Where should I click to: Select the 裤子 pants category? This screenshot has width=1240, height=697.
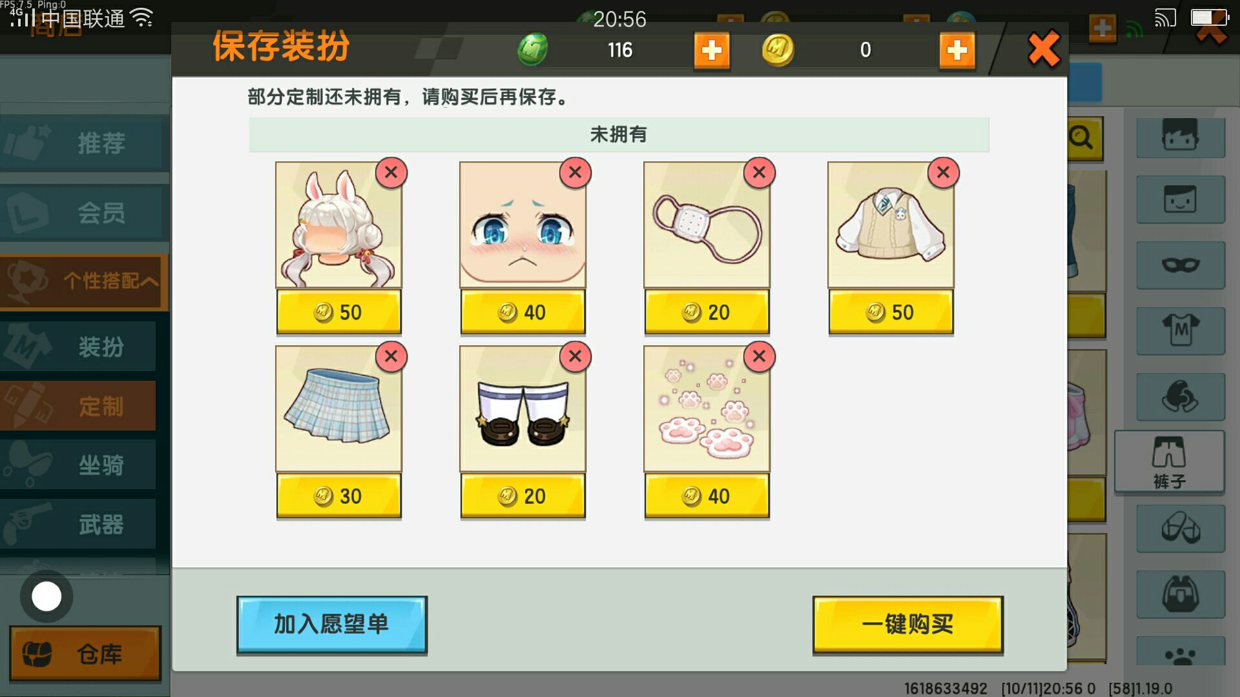(x=1170, y=461)
